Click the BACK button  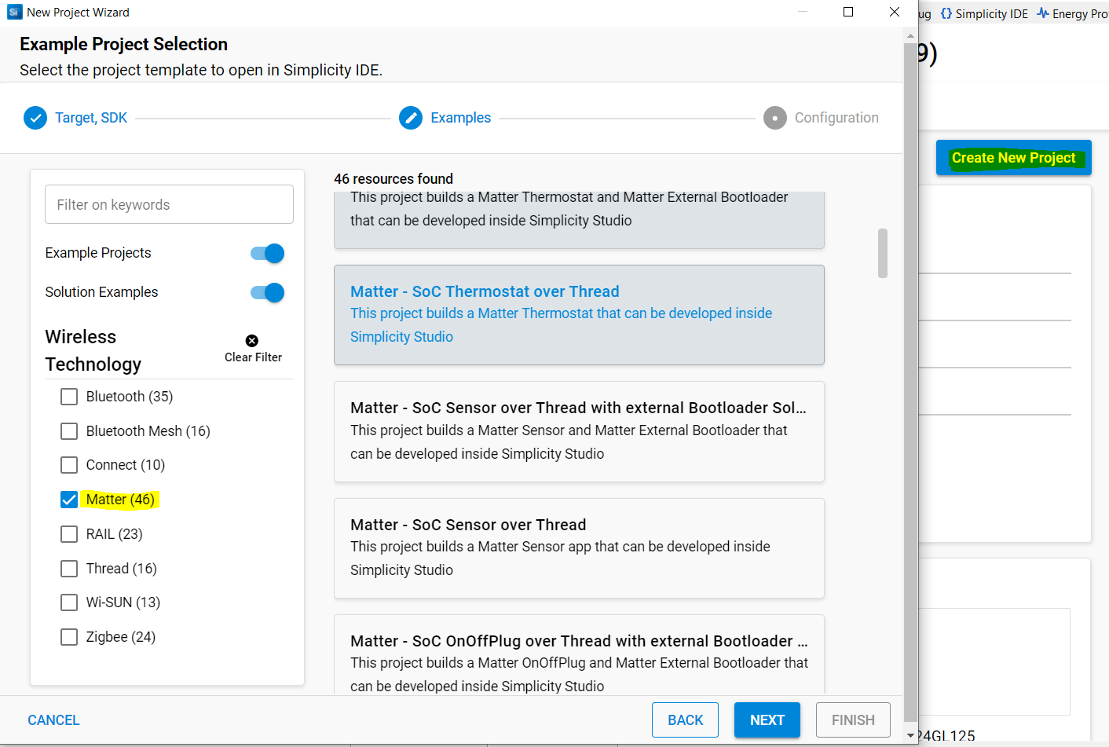pyautogui.click(x=685, y=720)
